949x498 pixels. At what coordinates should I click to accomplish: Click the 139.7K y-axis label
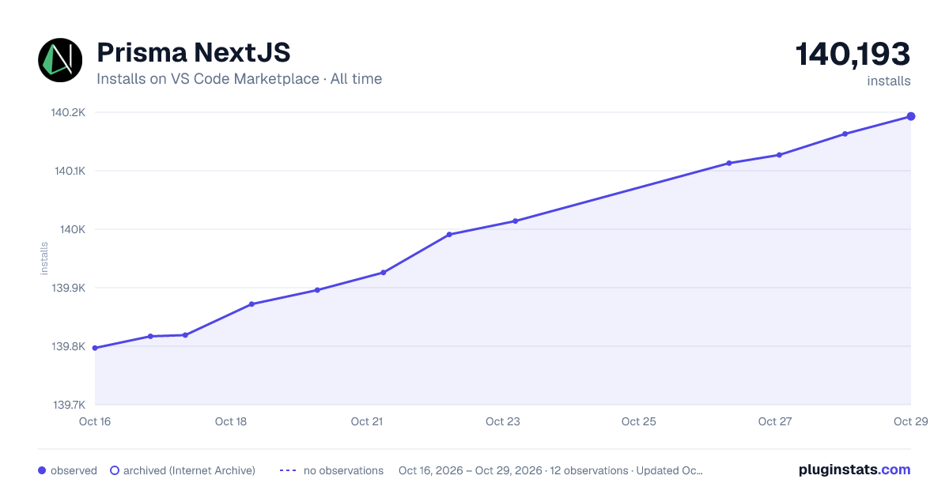pyautogui.click(x=69, y=405)
